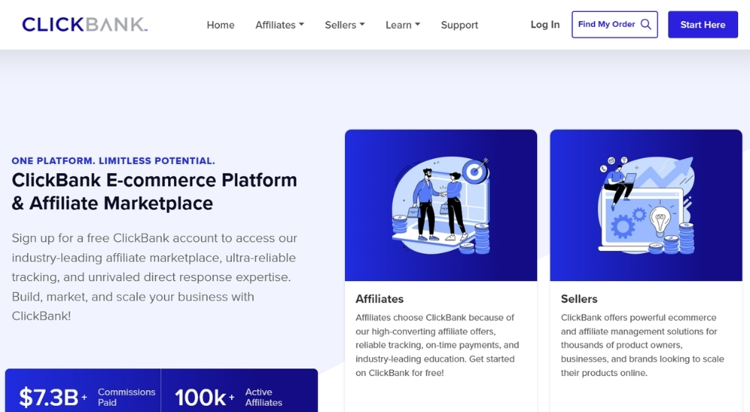Expand the Sellers nav dropdown
This screenshot has width=750, height=412.
pyautogui.click(x=344, y=25)
